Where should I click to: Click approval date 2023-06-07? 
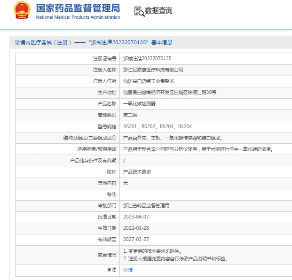136,217
